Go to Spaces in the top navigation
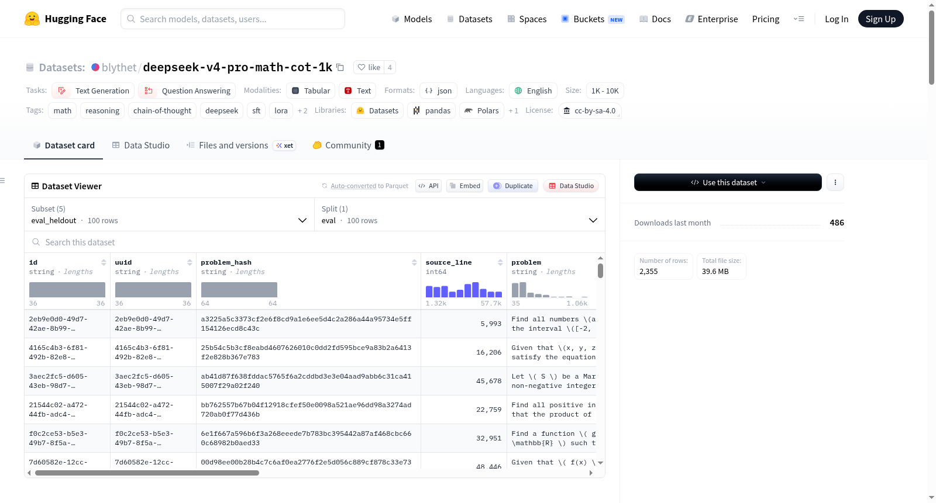 coord(527,19)
